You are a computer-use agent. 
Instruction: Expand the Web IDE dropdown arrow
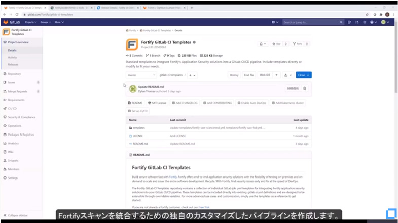pos(276,75)
